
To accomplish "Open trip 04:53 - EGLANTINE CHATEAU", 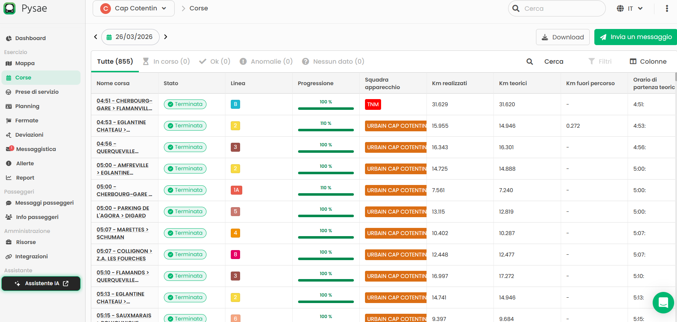I will tap(121, 126).
